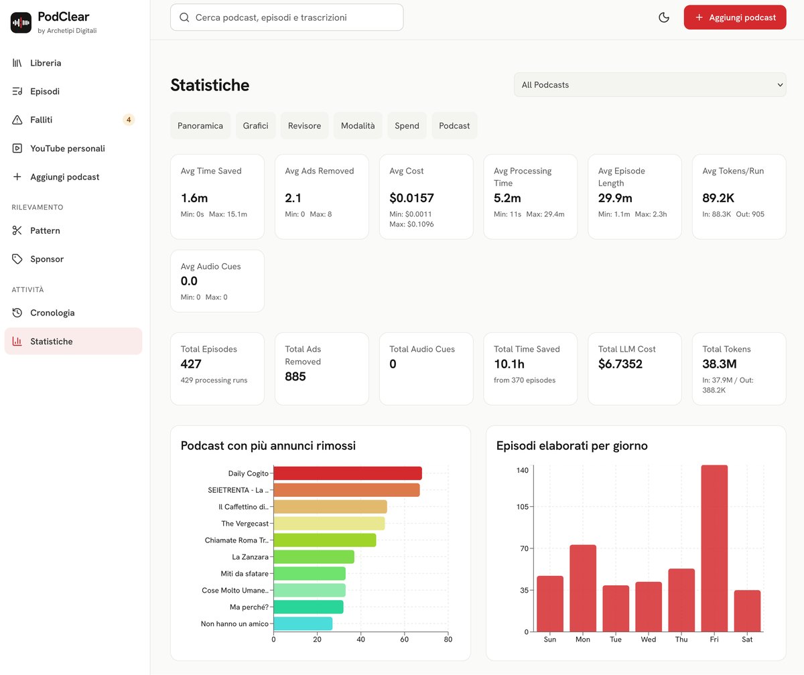Click the Total Tokens value 38.3M

720,364
